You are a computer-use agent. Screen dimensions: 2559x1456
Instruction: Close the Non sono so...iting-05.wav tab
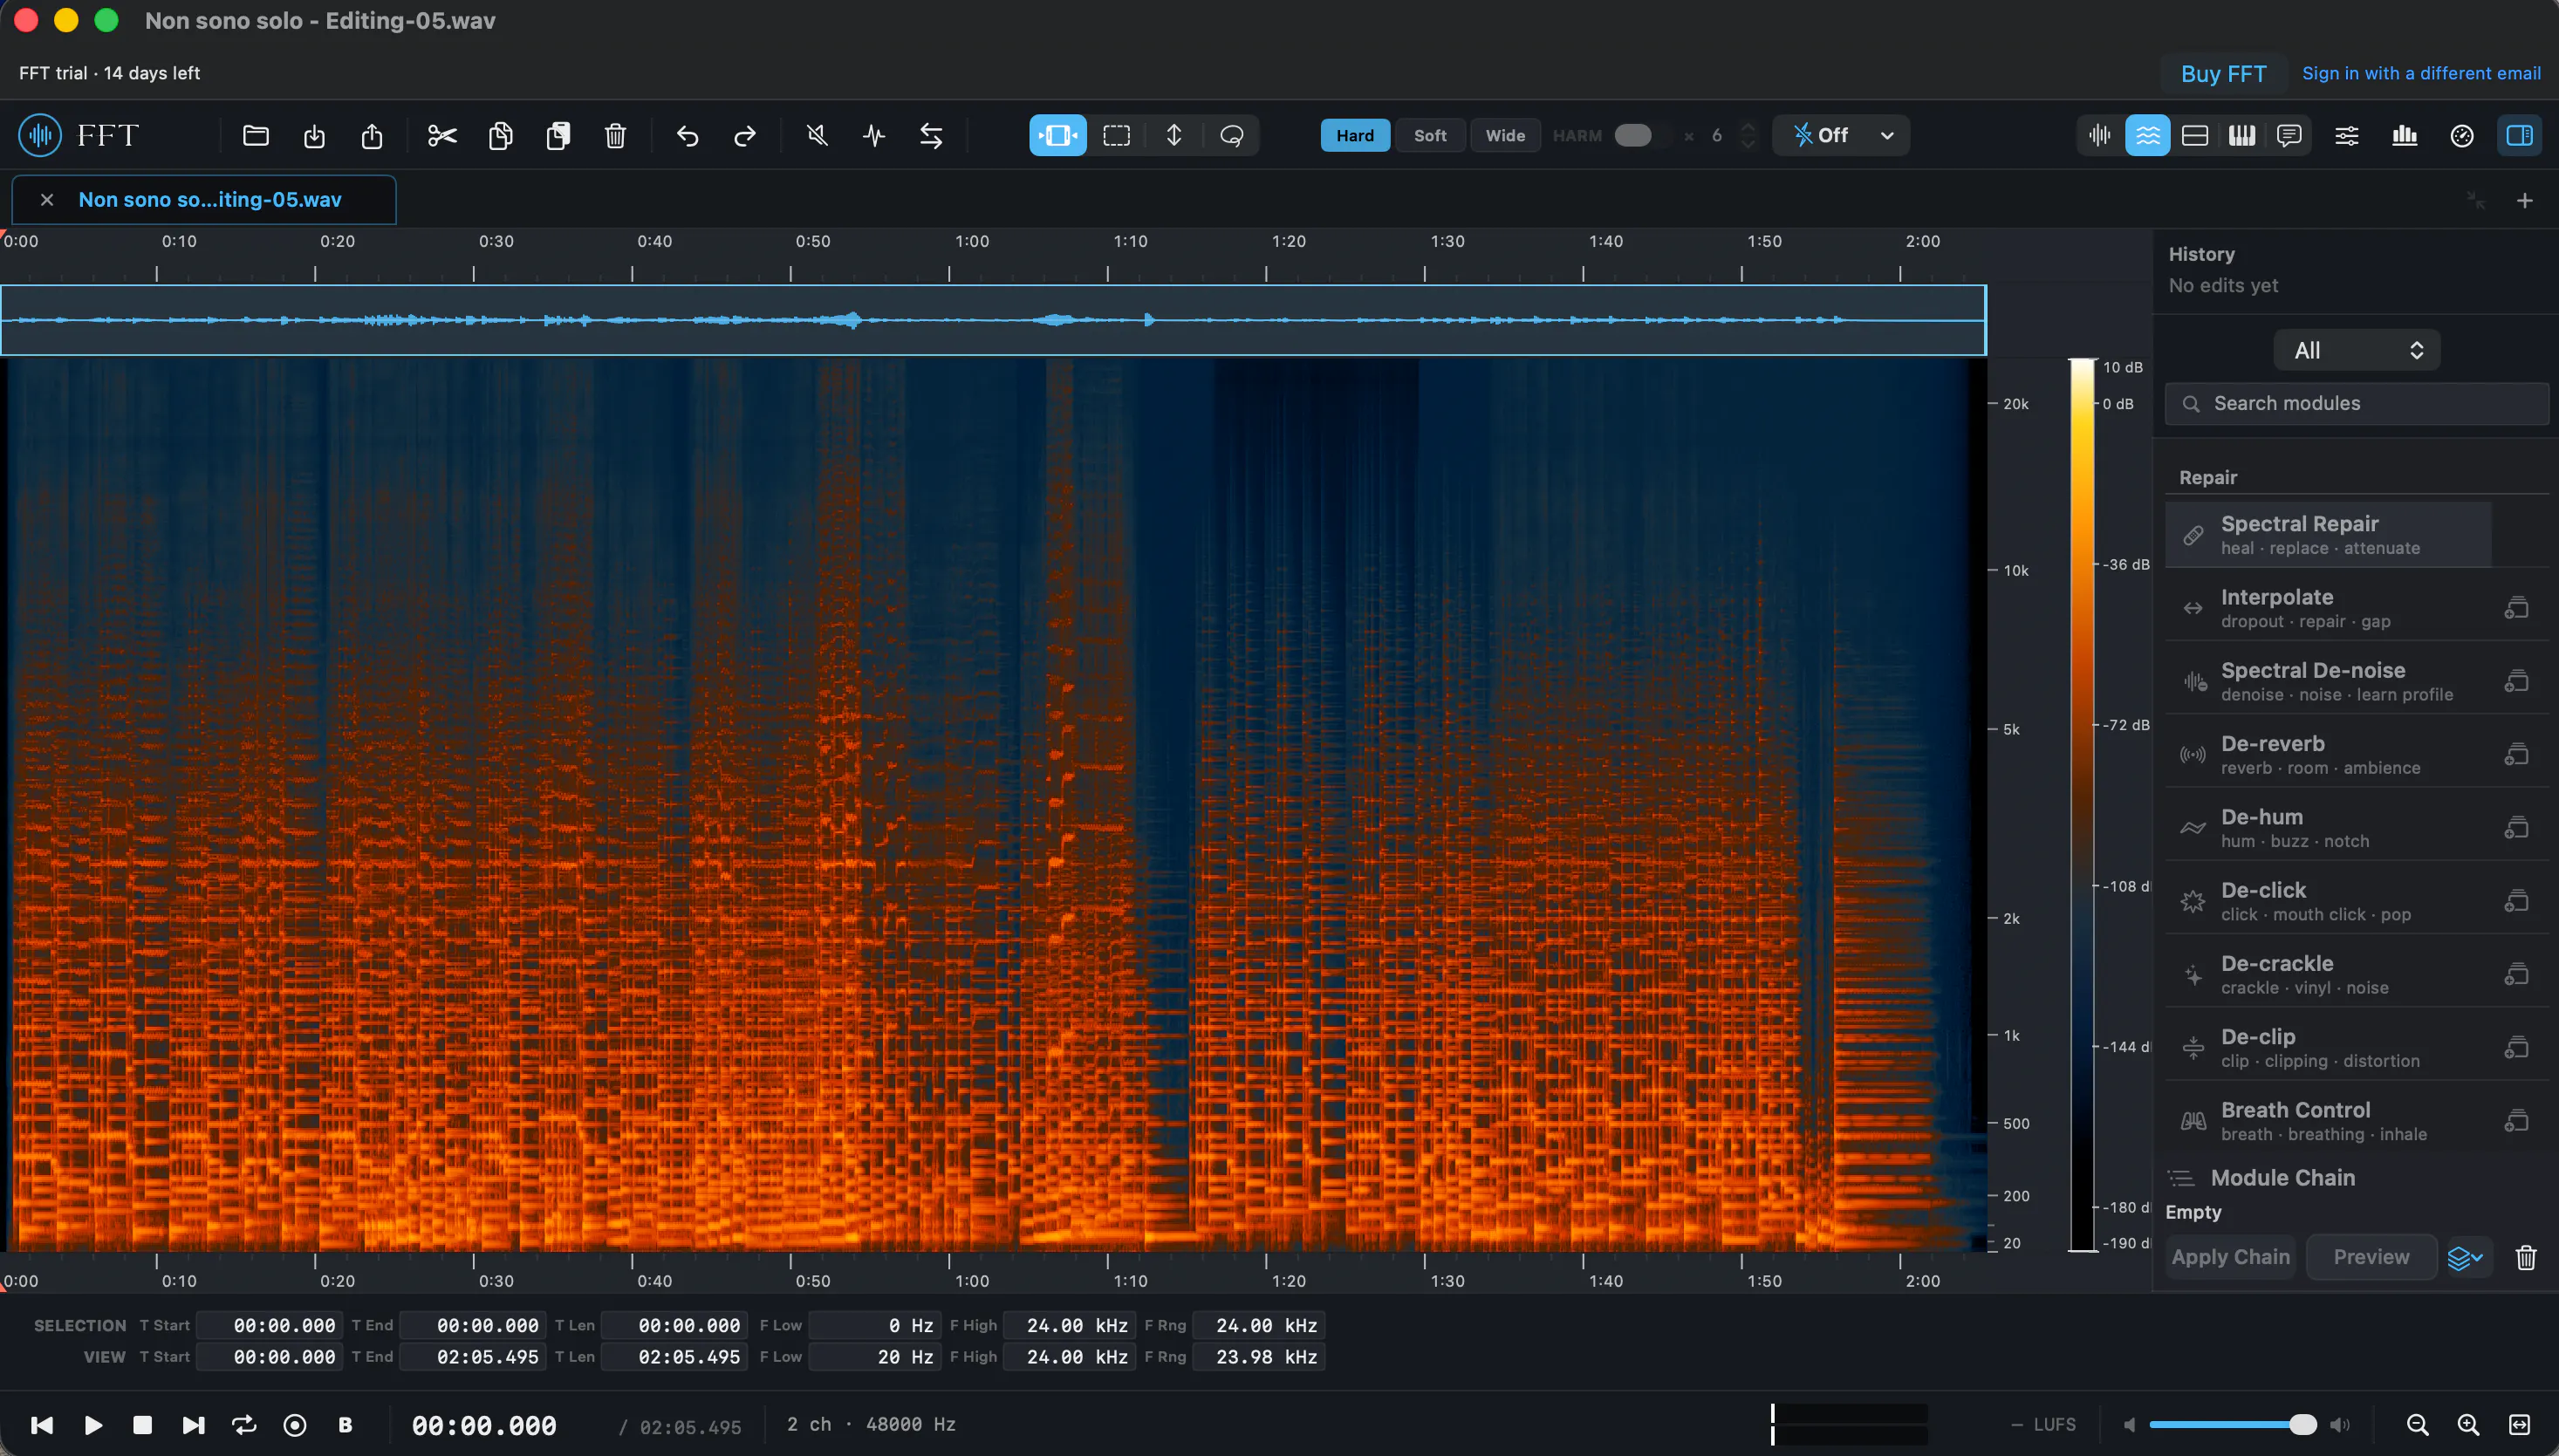click(x=46, y=200)
